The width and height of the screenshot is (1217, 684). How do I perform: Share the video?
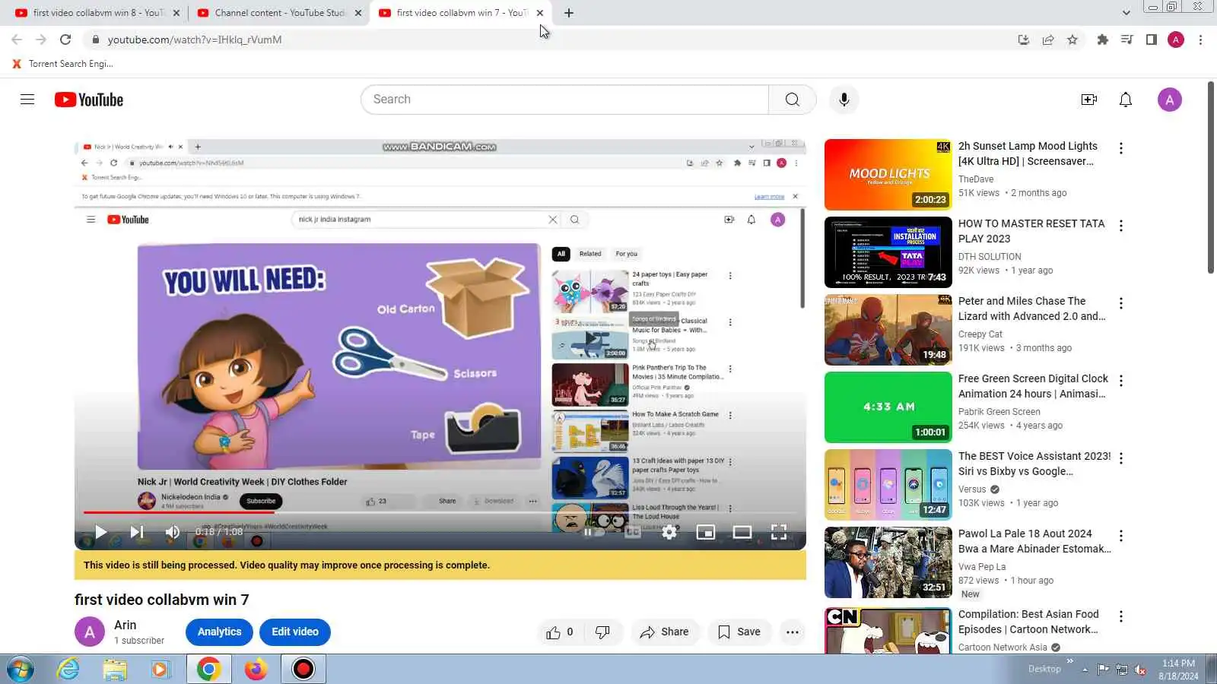(x=665, y=632)
